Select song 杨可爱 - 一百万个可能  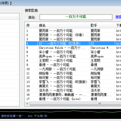56,78
